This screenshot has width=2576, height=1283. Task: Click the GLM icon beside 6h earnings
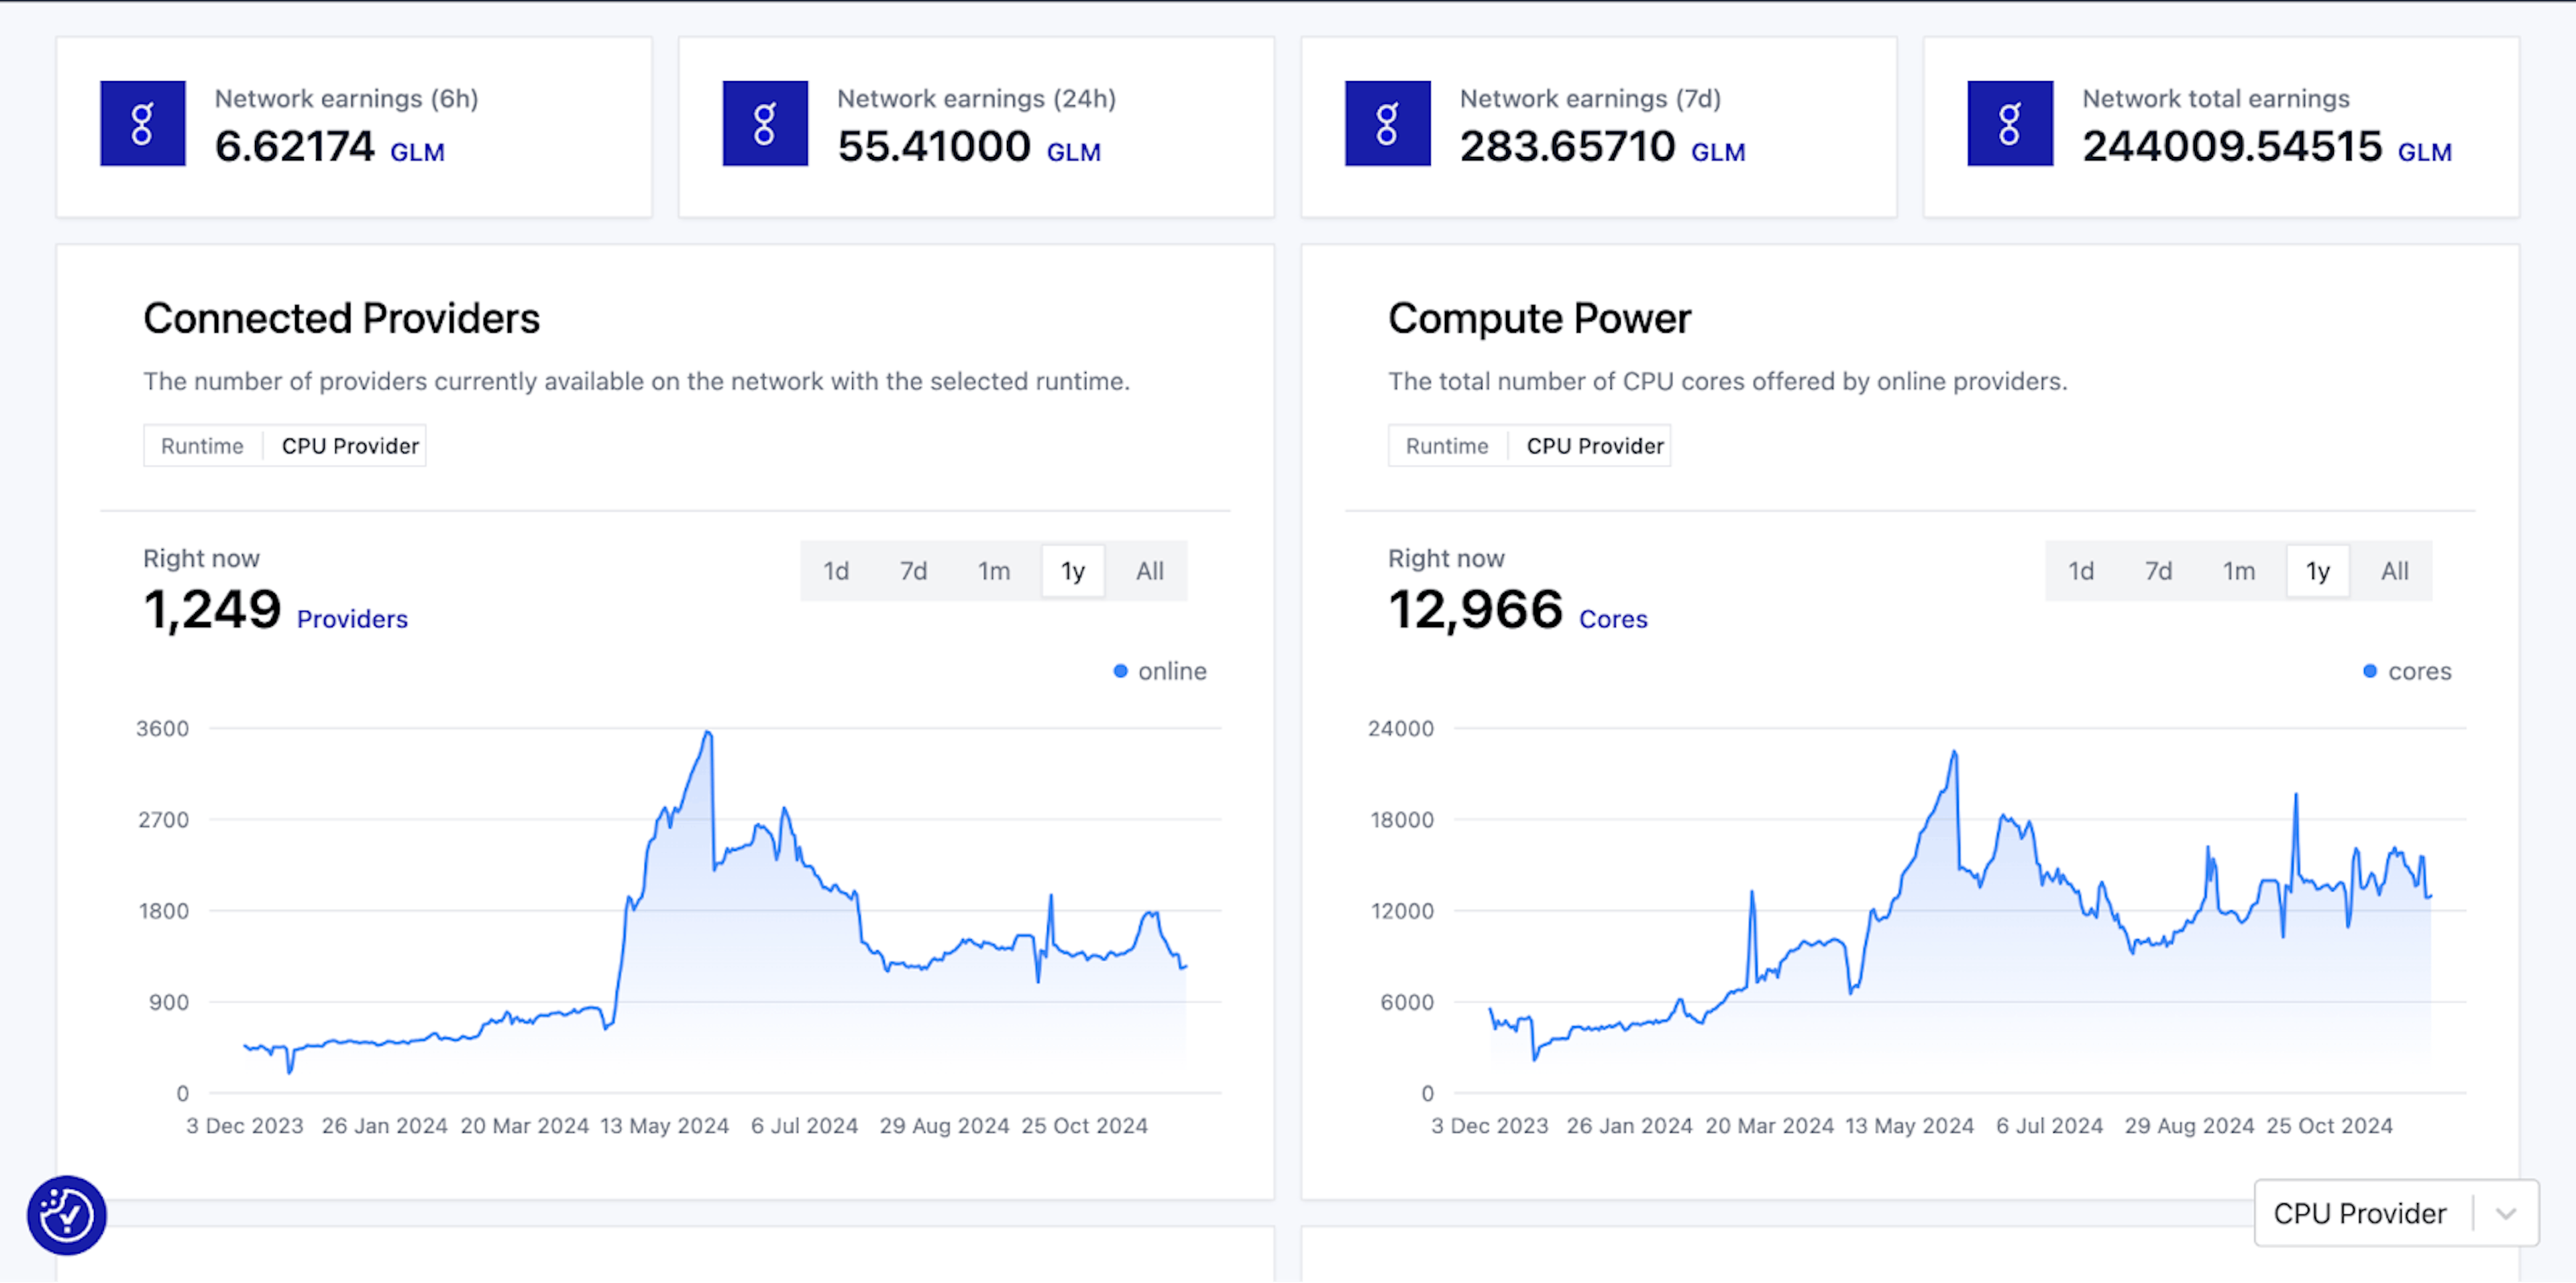click(x=142, y=123)
